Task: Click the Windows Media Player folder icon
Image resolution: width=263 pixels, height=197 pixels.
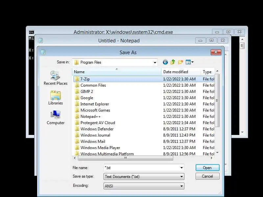Action: pyautogui.click(x=77, y=148)
